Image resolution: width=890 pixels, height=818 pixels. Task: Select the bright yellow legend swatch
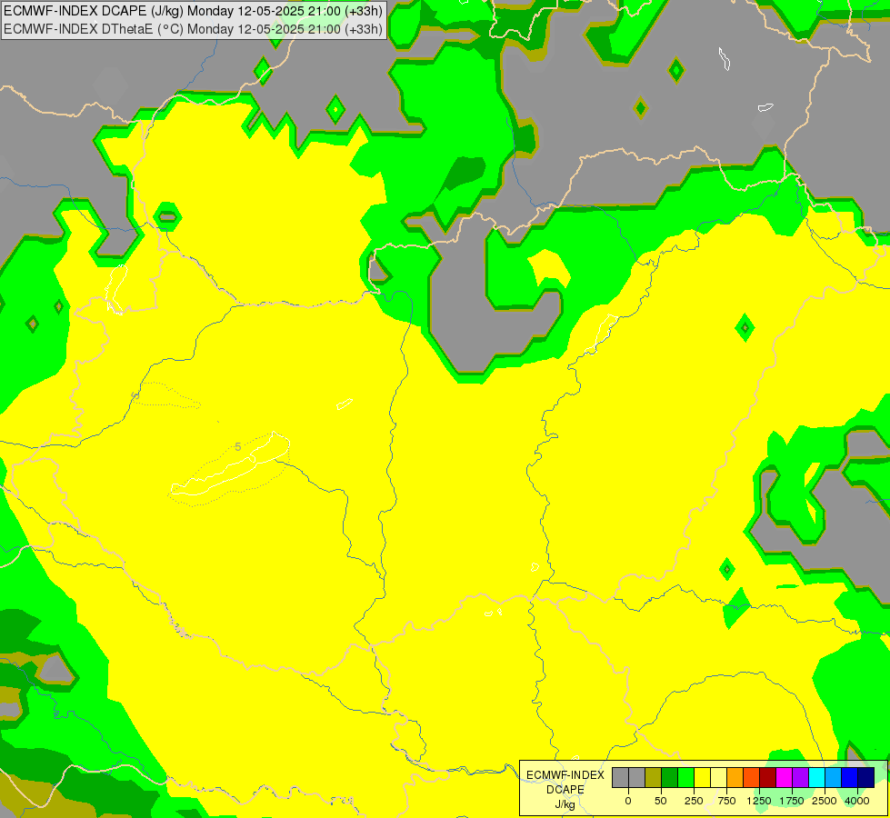click(x=703, y=777)
